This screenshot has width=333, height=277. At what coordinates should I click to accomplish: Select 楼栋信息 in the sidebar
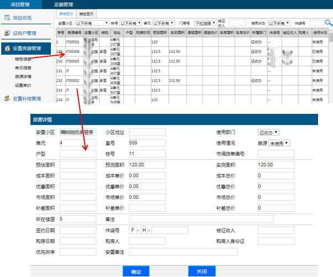23,59
